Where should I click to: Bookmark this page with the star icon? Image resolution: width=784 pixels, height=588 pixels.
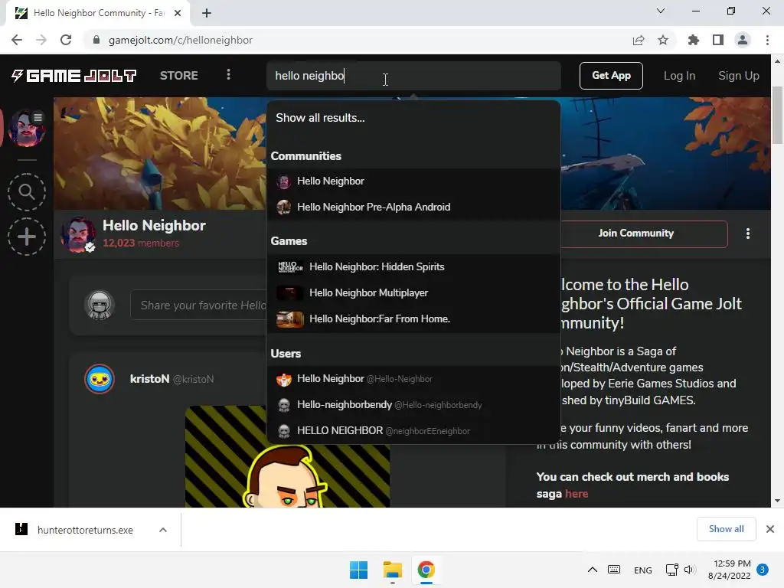click(663, 40)
